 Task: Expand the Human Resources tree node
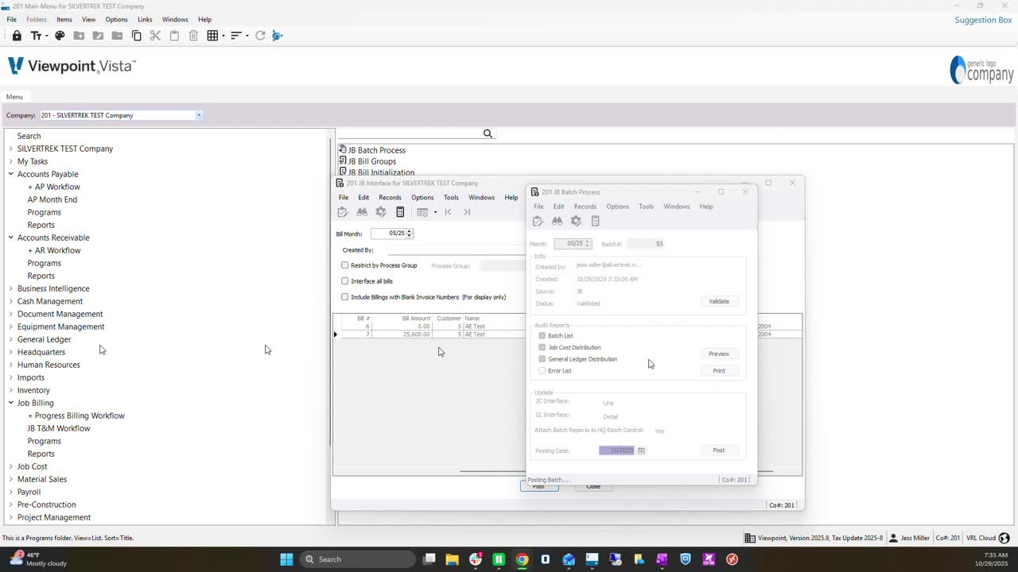coord(11,365)
